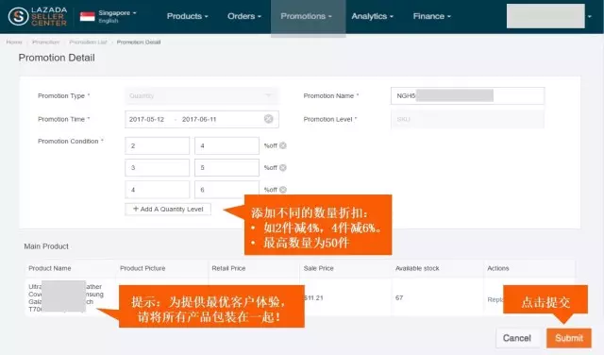Open the Products menu
Image resolution: width=604 pixels, height=355 pixels.
[x=187, y=16]
